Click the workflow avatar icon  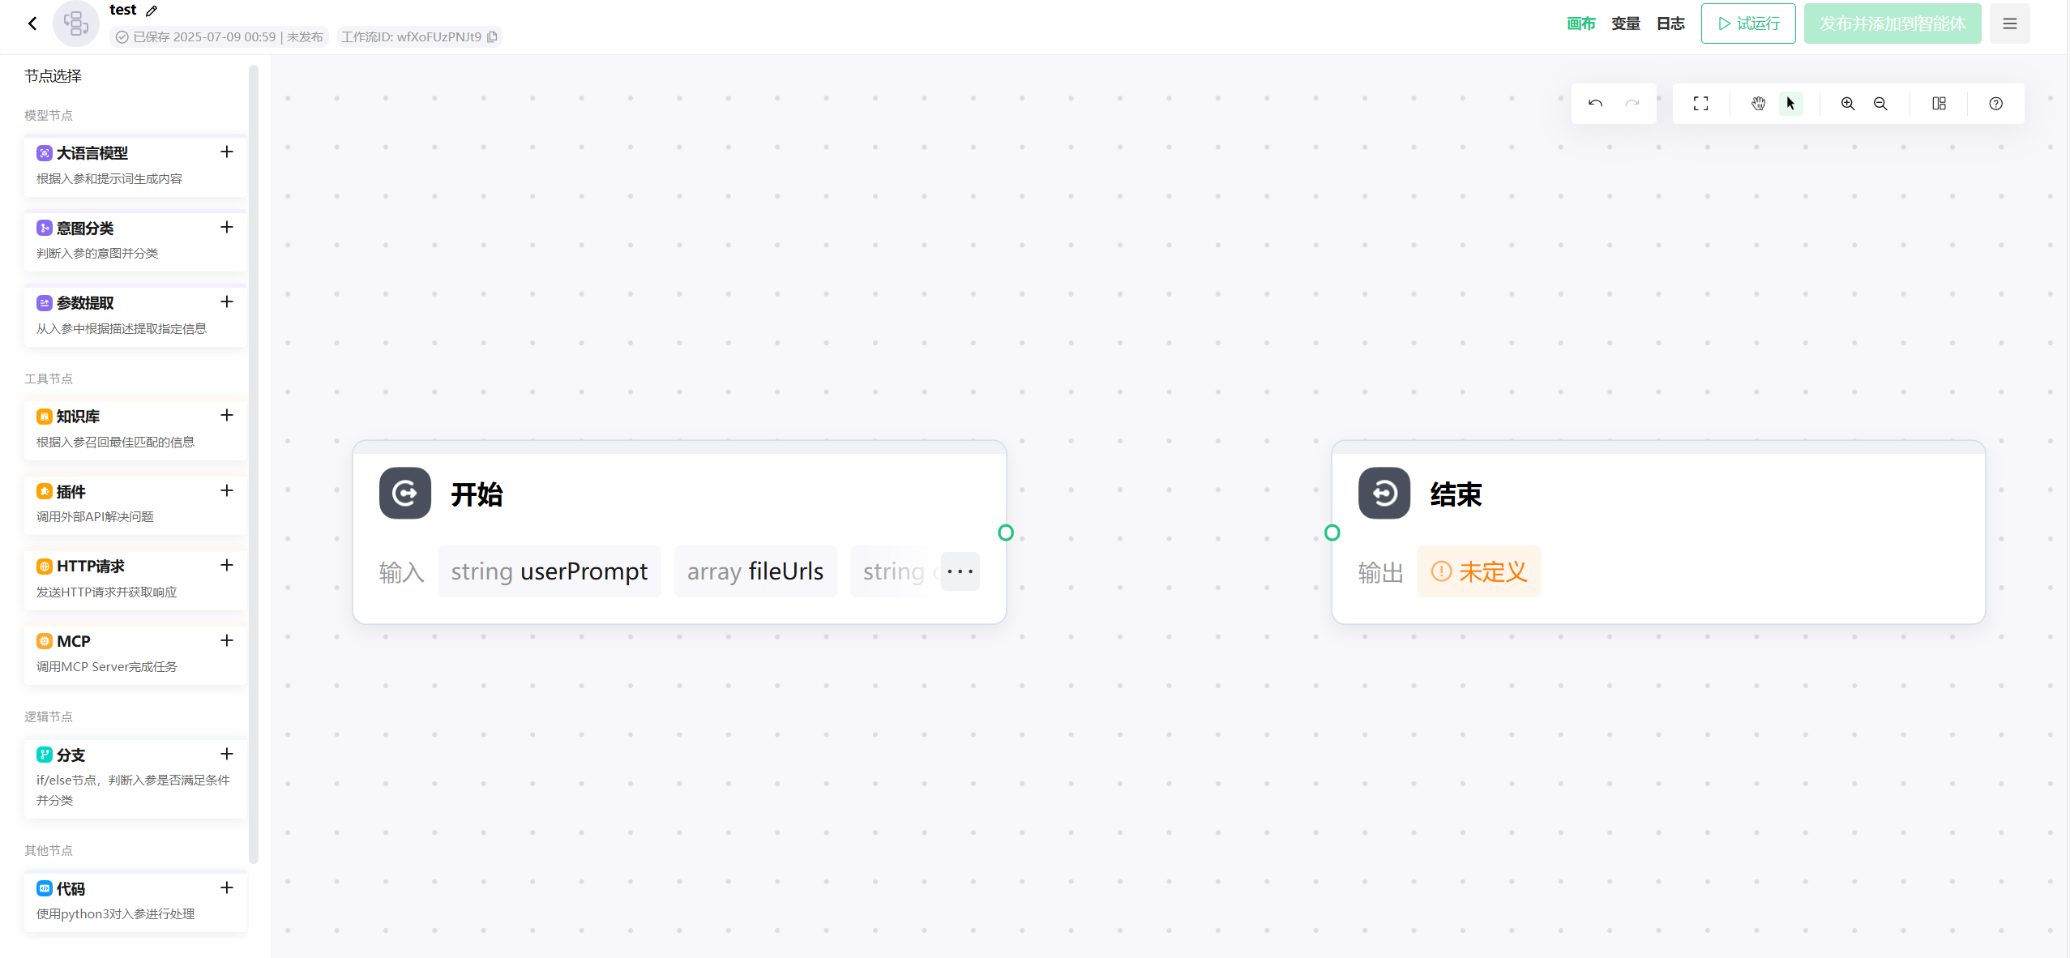pos(76,24)
